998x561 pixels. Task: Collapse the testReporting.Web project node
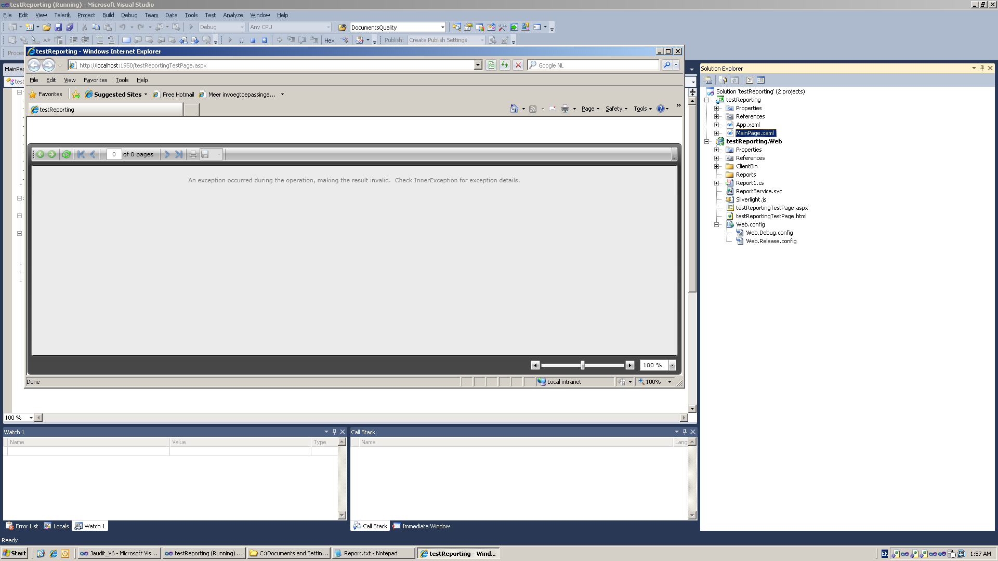click(x=706, y=141)
